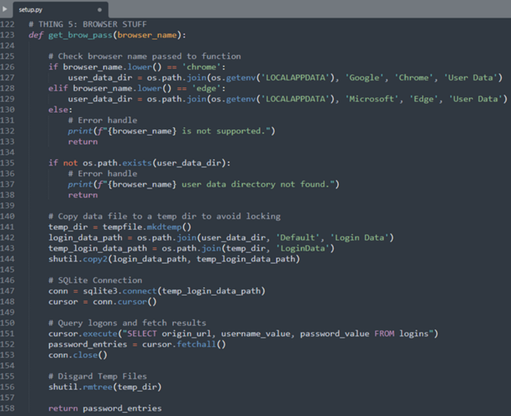Click comment '# SQLite Connection'
This screenshot has width=511, height=416.
coord(95,280)
